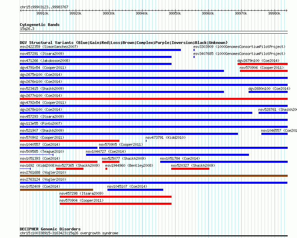Select esv2761688 (Vogler2010) label
Image resolution: width=297 pixels, height=238 pixels.
coord(43,172)
